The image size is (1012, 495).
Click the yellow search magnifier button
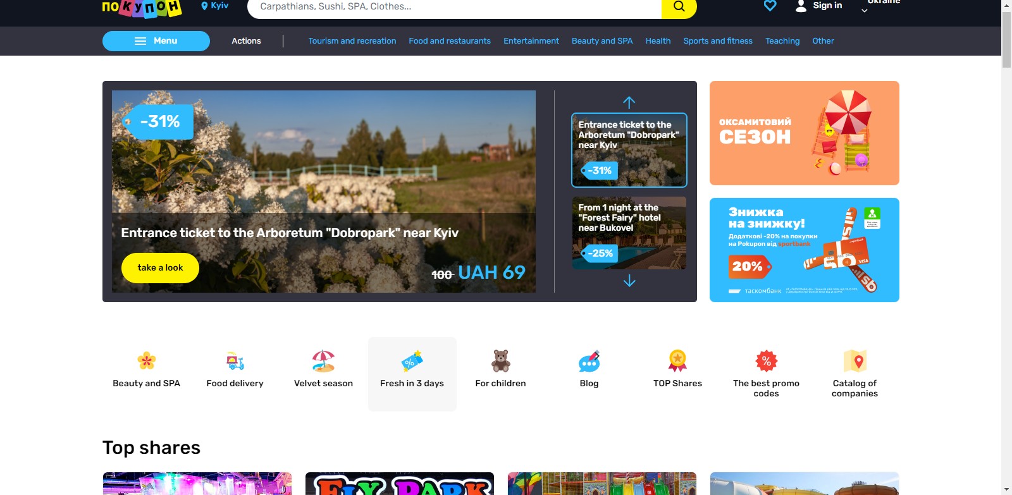click(x=679, y=7)
